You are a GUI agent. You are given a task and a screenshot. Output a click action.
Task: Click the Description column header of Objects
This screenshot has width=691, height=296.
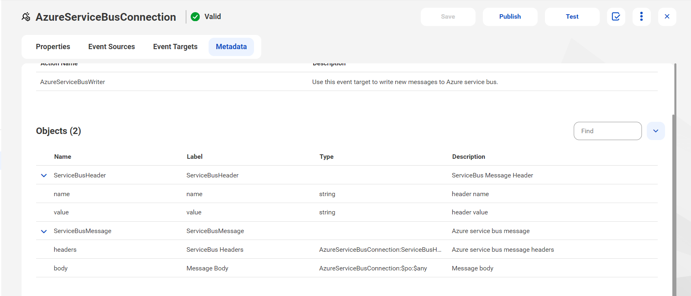point(469,157)
